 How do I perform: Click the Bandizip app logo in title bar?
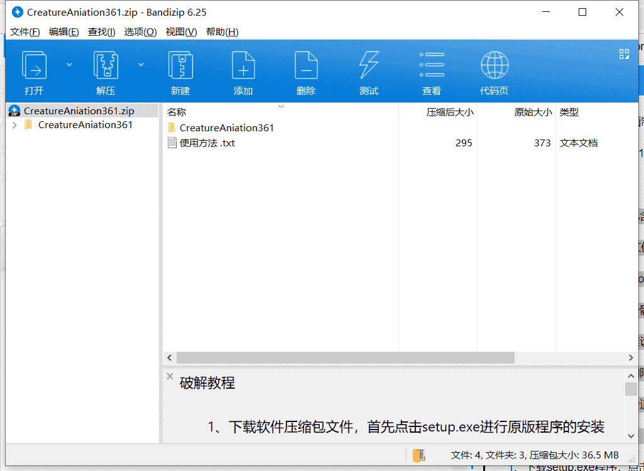point(17,13)
